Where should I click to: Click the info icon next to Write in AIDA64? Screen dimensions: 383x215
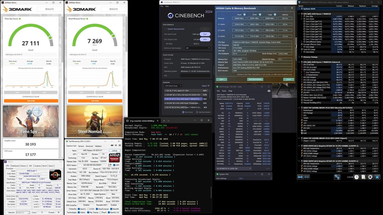260,15
